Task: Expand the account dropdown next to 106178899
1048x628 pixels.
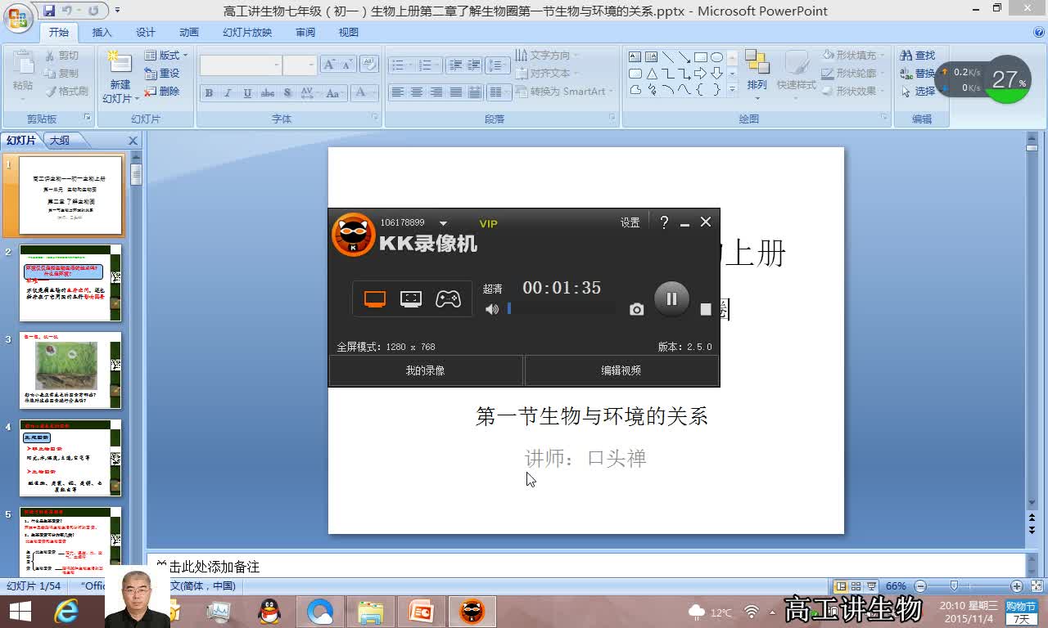Action: point(443,223)
